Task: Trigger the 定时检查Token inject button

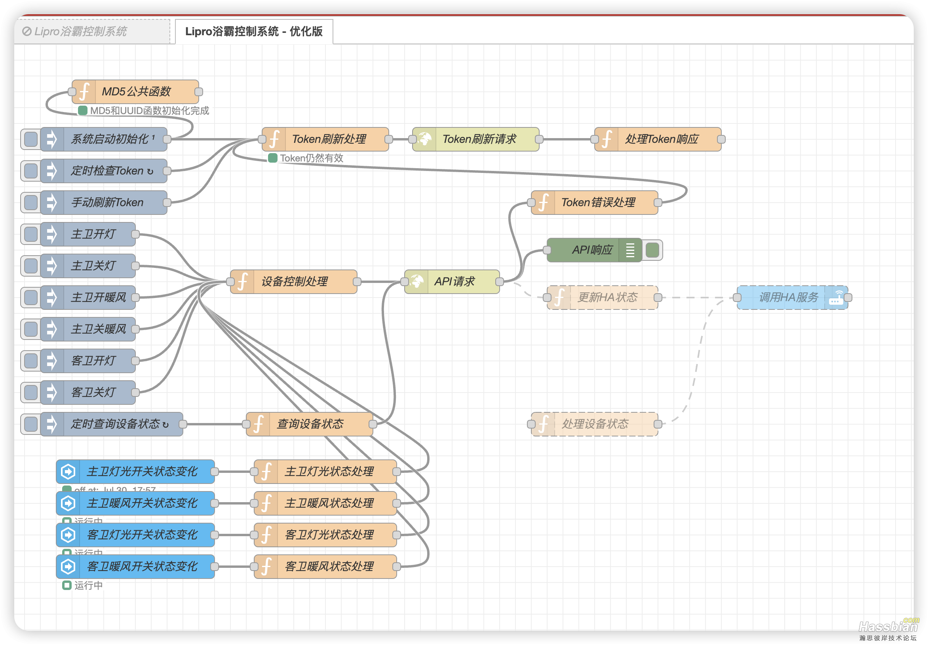Action: click(31, 171)
